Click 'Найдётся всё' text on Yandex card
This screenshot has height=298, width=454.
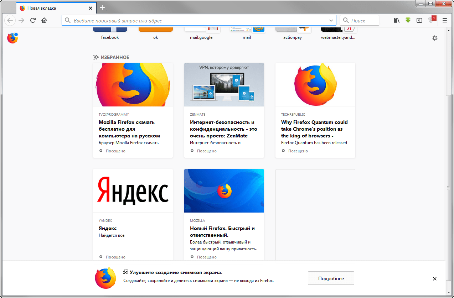[x=112, y=235]
